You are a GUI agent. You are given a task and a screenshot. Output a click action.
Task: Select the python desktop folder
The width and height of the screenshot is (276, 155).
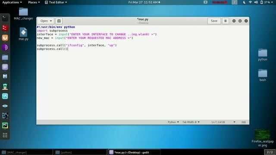pos(263,55)
